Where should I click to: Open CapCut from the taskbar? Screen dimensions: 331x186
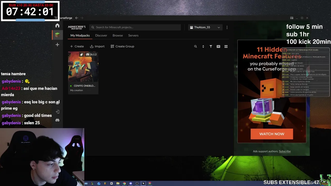click(111, 183)
